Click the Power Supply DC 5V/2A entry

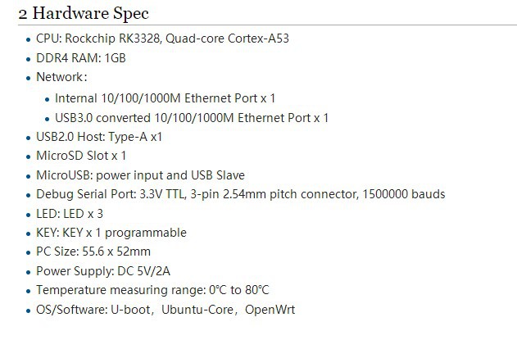coord(101,271)
